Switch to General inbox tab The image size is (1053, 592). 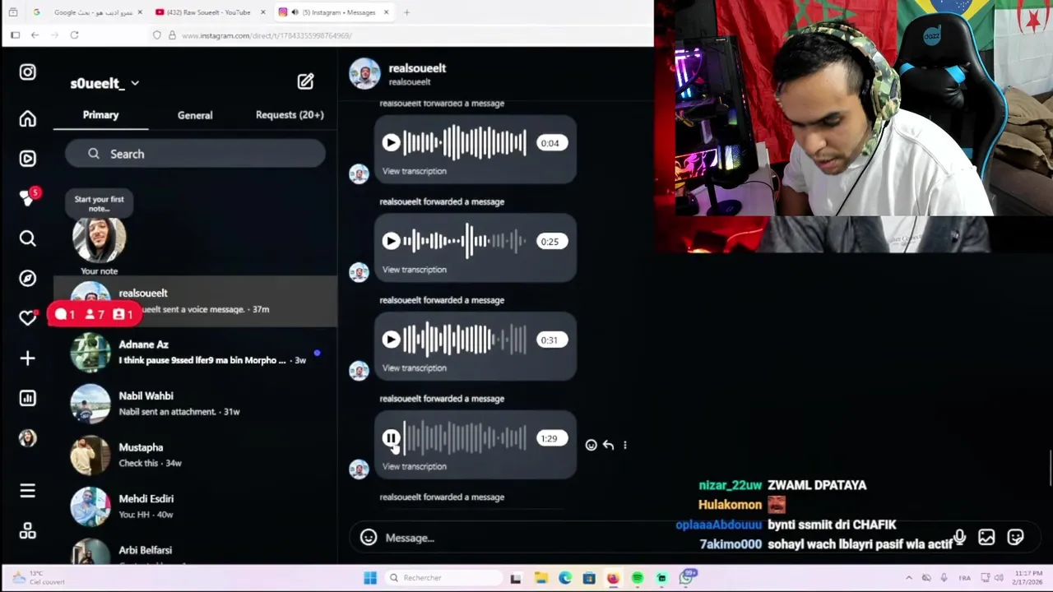[195, 115]
